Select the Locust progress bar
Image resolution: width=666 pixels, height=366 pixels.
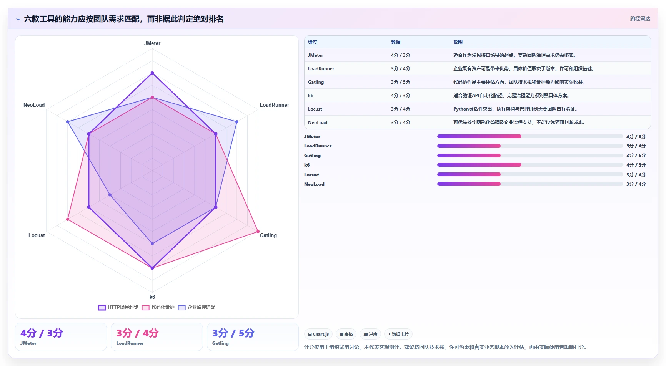(530, 174)
